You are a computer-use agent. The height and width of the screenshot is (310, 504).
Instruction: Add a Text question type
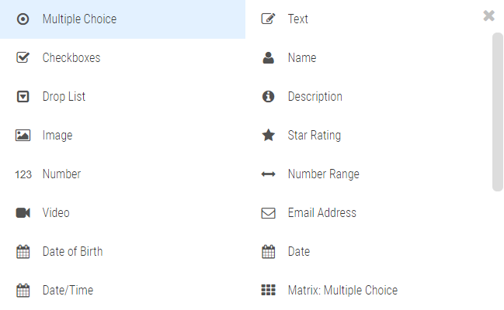pyautogui.click(x=368, y=19)
